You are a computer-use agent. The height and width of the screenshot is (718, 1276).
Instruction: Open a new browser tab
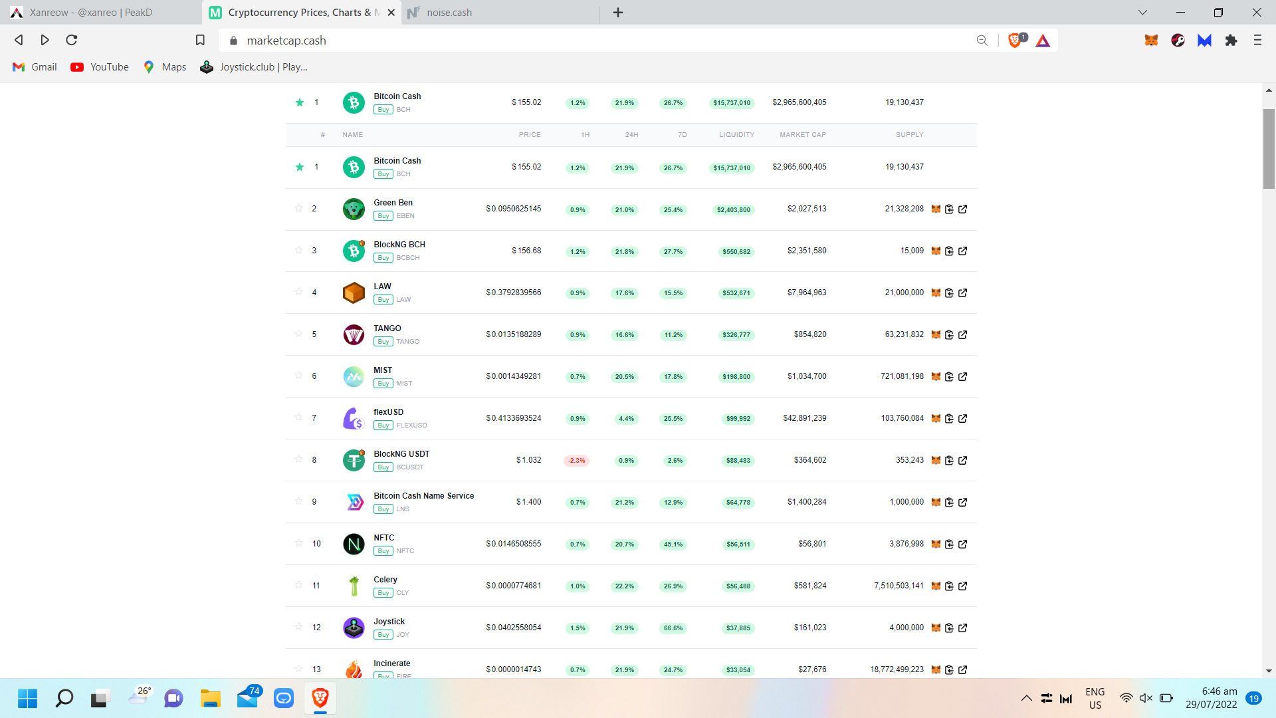tap(618, 13)
